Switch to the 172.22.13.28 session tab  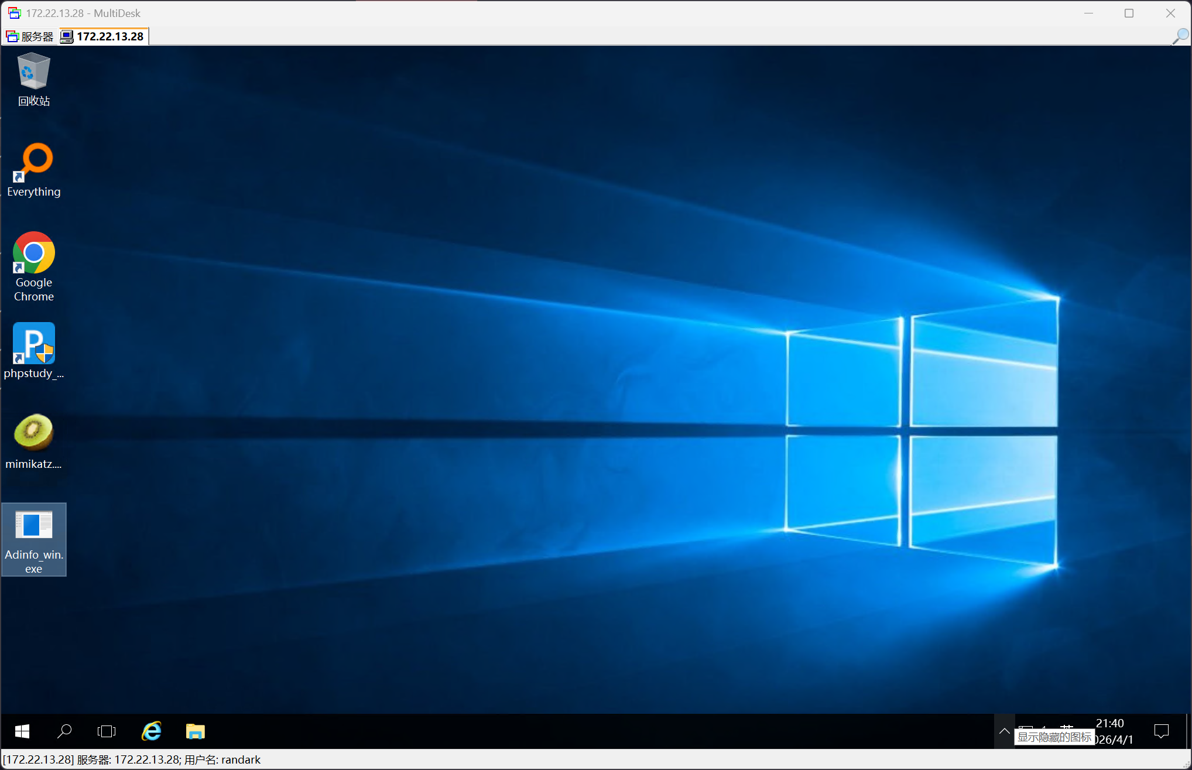click(104, 36)
